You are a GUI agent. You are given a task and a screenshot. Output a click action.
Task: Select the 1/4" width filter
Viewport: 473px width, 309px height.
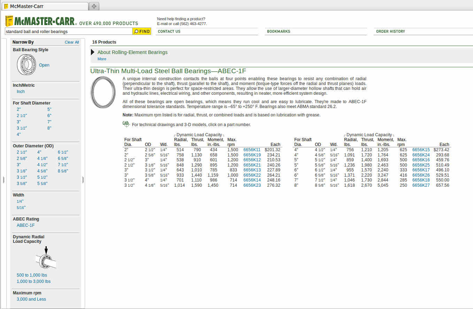tap(20, 201)
